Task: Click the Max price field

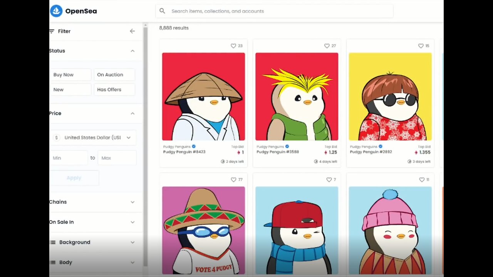Action: click(x=117, y=158)
